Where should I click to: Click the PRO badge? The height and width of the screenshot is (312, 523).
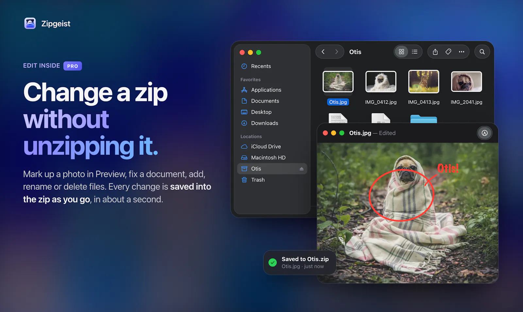pyautogui.click(x=73, y=66)
